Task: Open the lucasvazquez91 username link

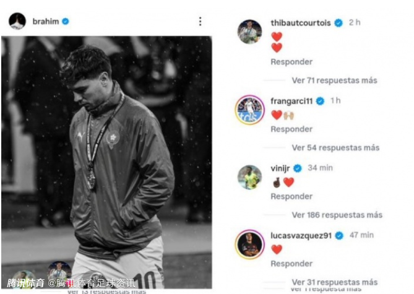Action: click(x=301, y=235)
